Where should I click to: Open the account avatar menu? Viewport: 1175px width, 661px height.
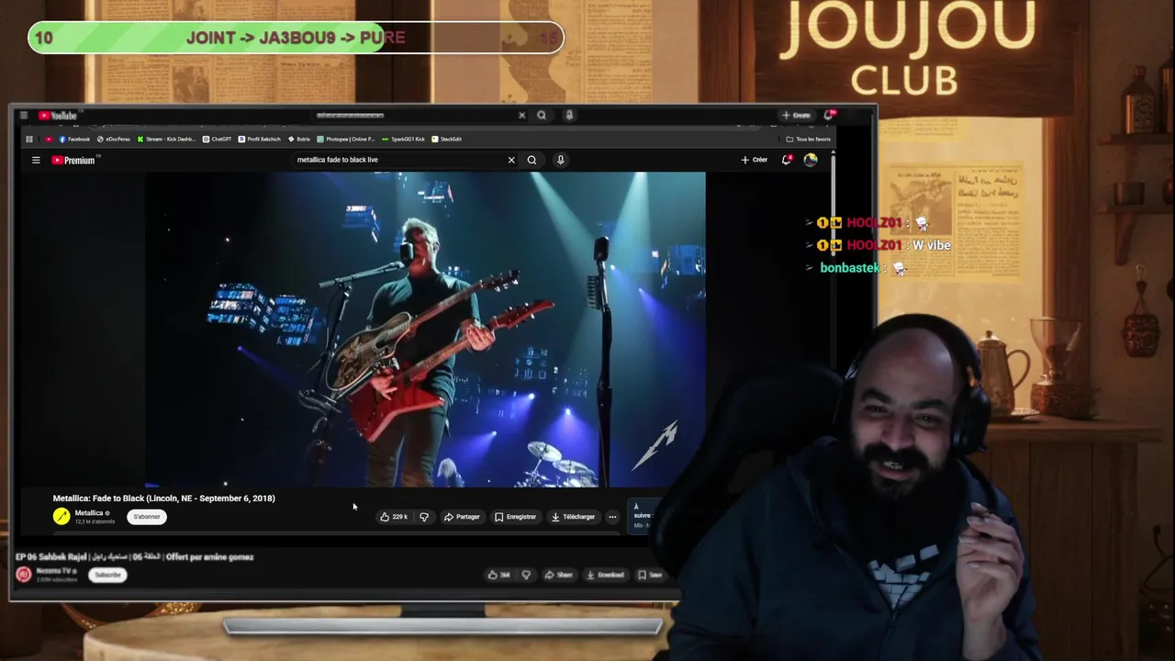(811, 160)
